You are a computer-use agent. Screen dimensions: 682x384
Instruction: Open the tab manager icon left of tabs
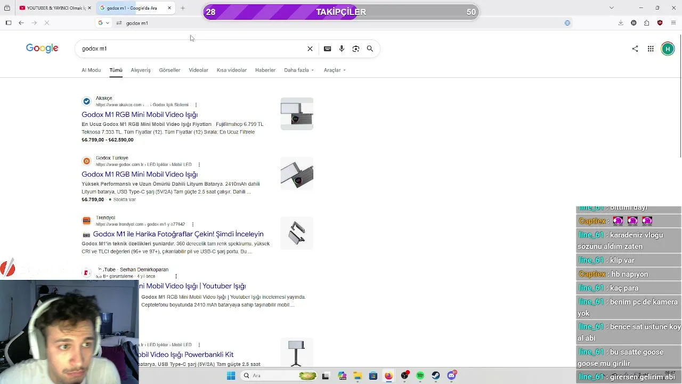point(7,8)
